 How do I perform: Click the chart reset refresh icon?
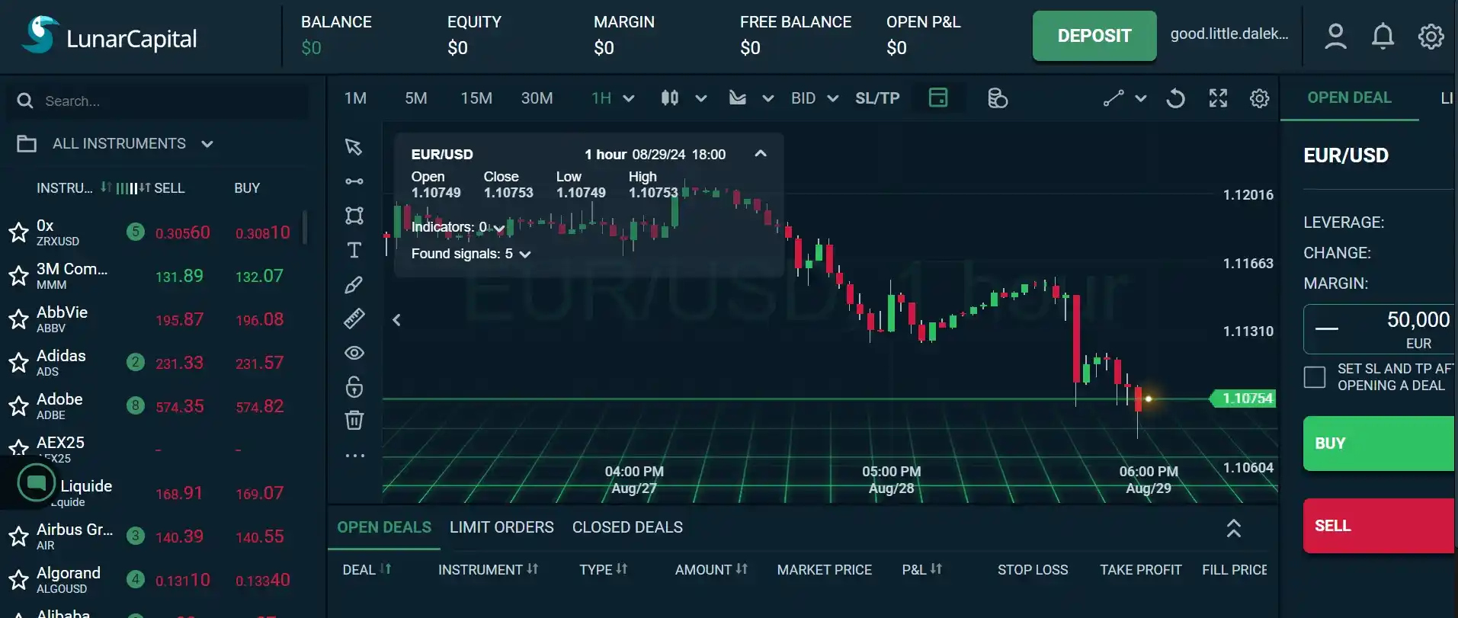[1175, 98]
